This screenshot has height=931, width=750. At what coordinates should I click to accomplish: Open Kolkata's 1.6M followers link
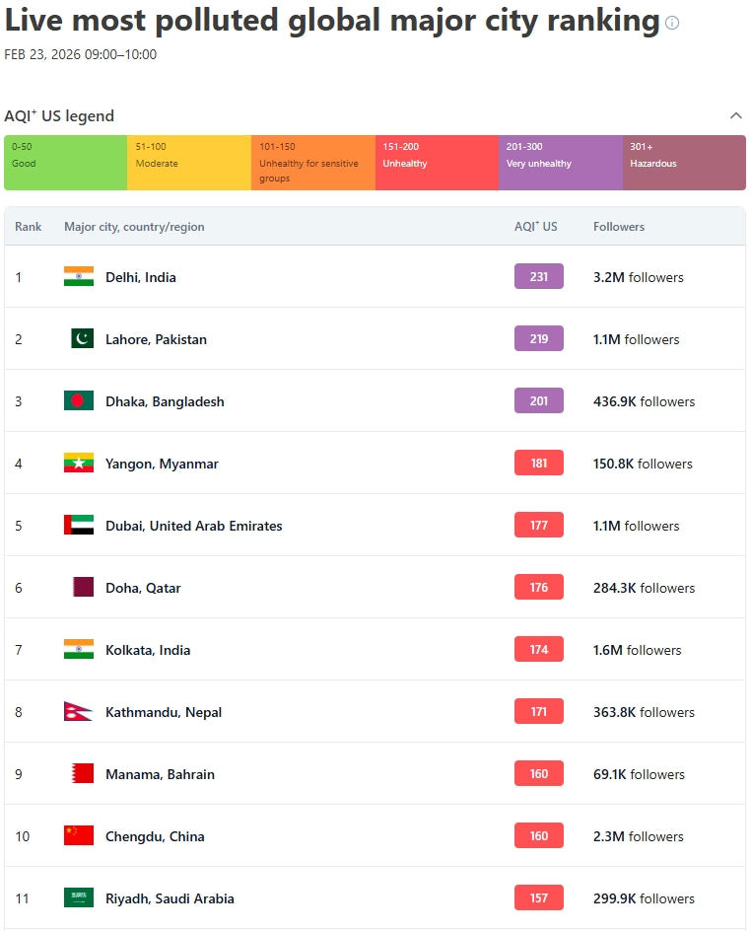point(639,649)
